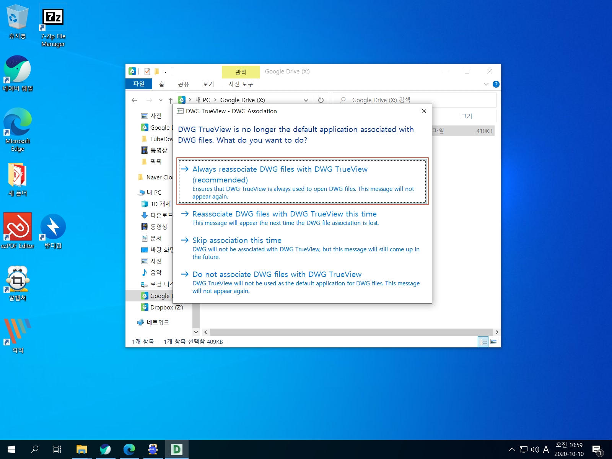Click the properties checkmark in quick access toolbar
Viewport: 612px width, 459px height.
(x=147, y=72)
